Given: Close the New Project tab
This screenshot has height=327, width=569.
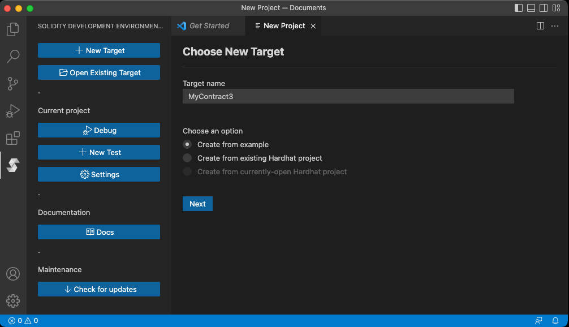Looking at the screenshot, I should pyautogui.click(x=313, y=26).
